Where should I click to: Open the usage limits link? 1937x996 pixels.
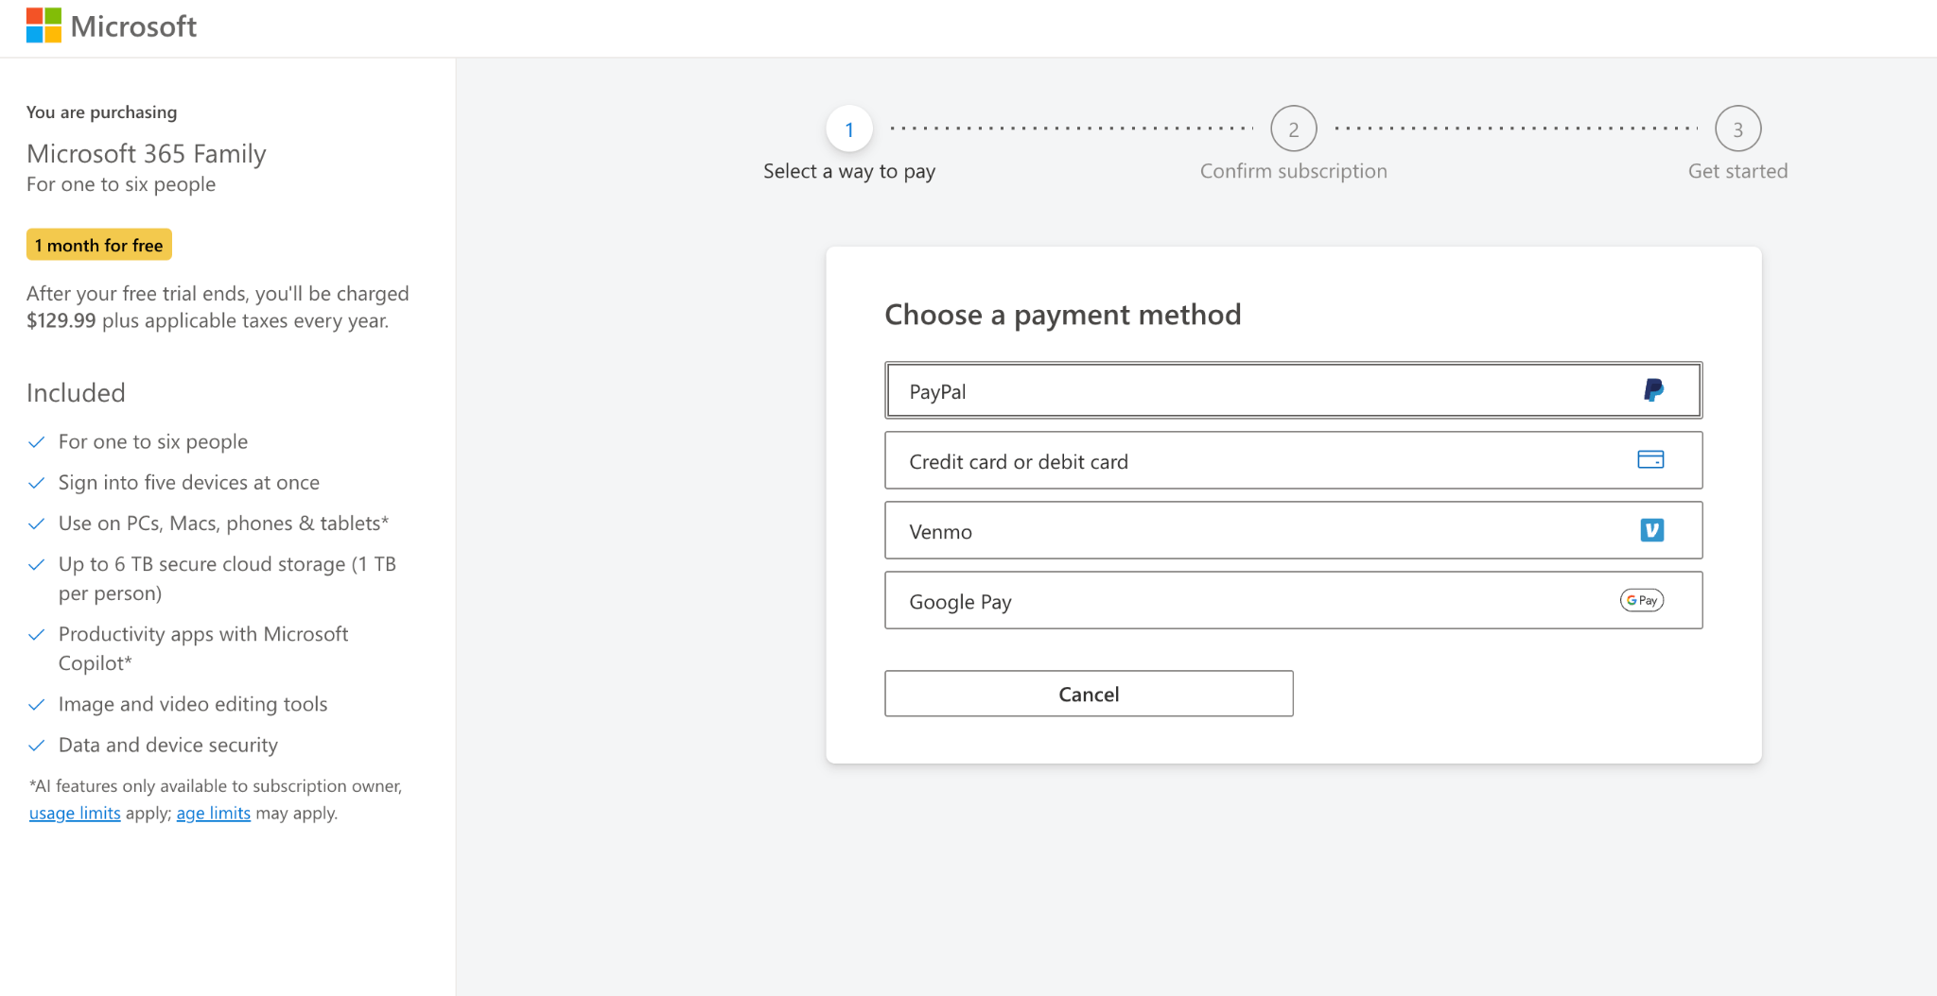pyautogui.click(x=75, y=813)
